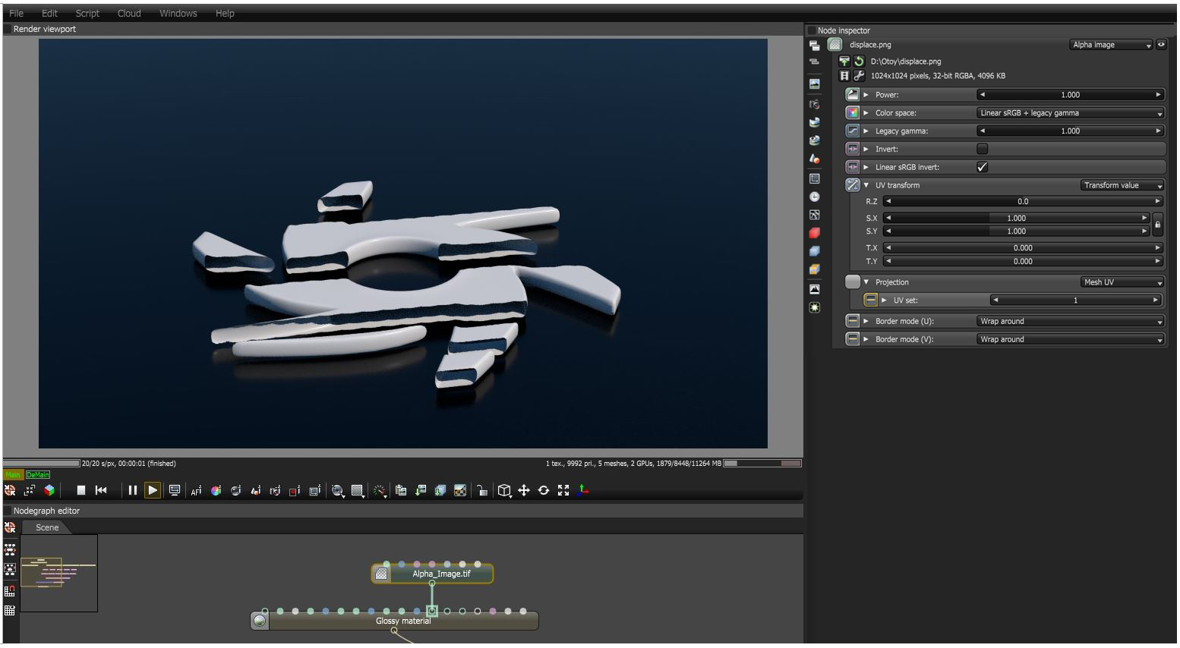Collapse the UV transform section
This screenshot has height=648, width=1180.
(866, 185)
